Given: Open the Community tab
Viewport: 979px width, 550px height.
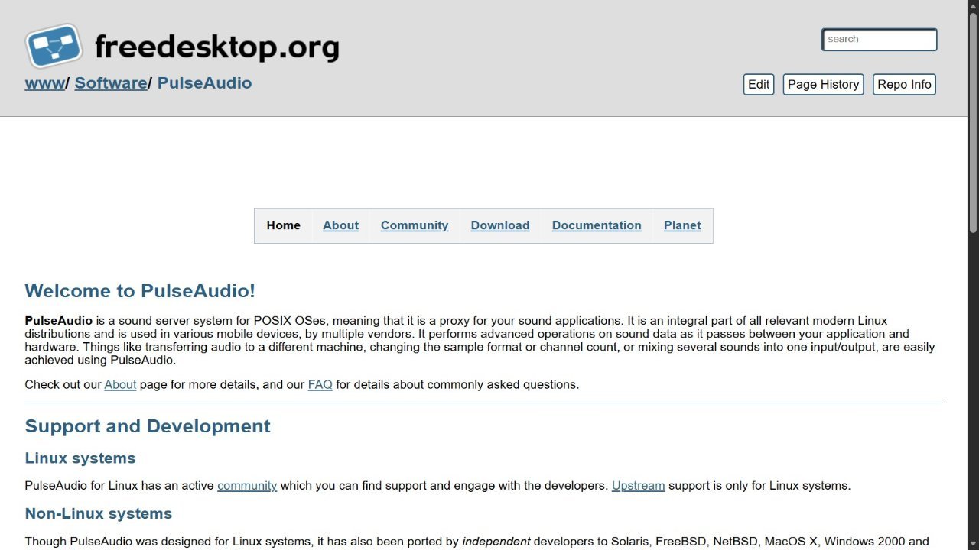Looking at the screenshot, I should (x=415, y=225).
